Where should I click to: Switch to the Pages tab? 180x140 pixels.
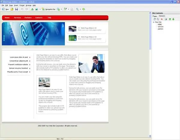pyautogui.click(x=155, y=16)
